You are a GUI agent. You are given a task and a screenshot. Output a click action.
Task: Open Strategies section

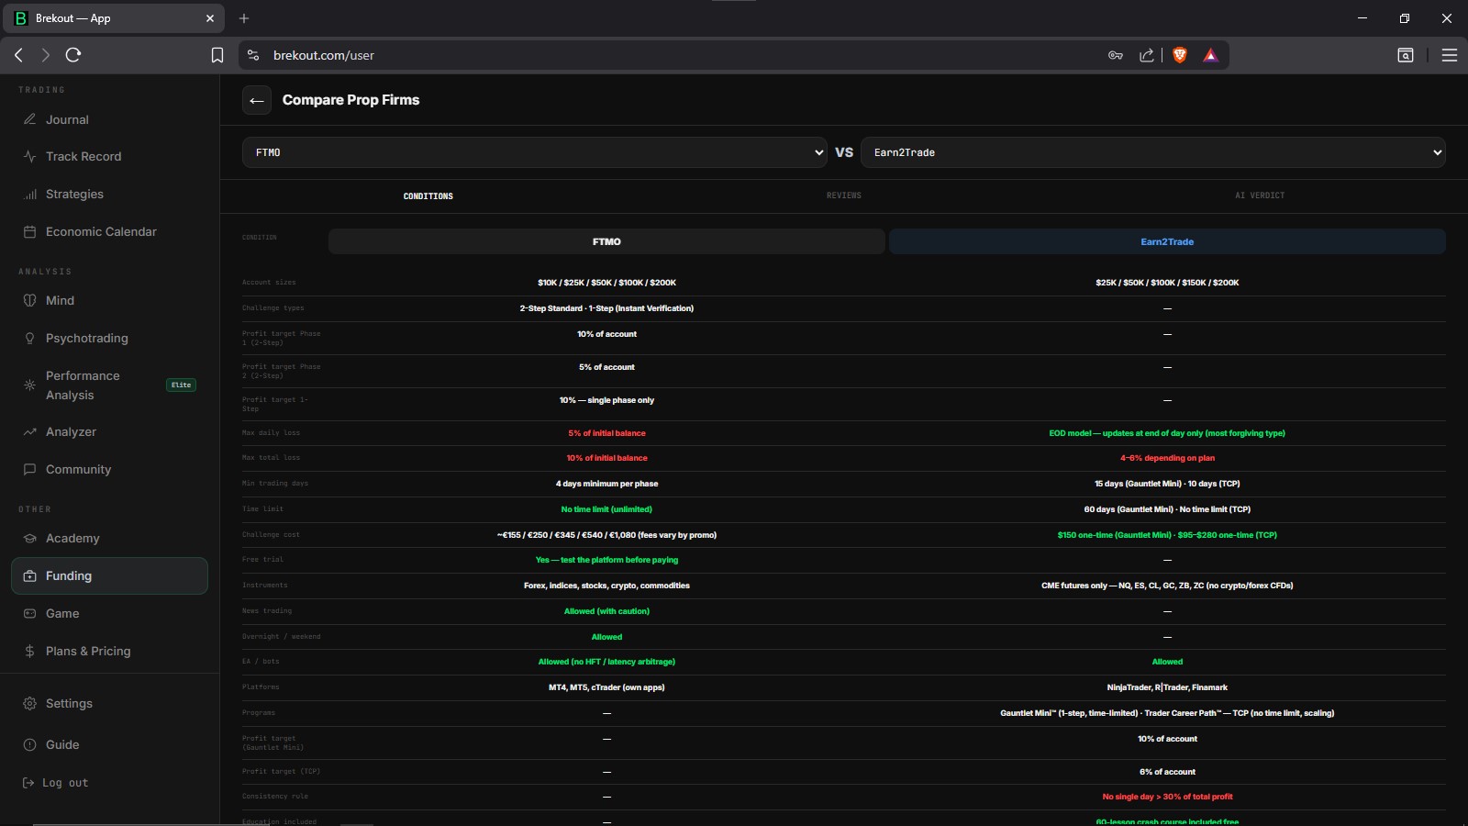tap(109, 195)
